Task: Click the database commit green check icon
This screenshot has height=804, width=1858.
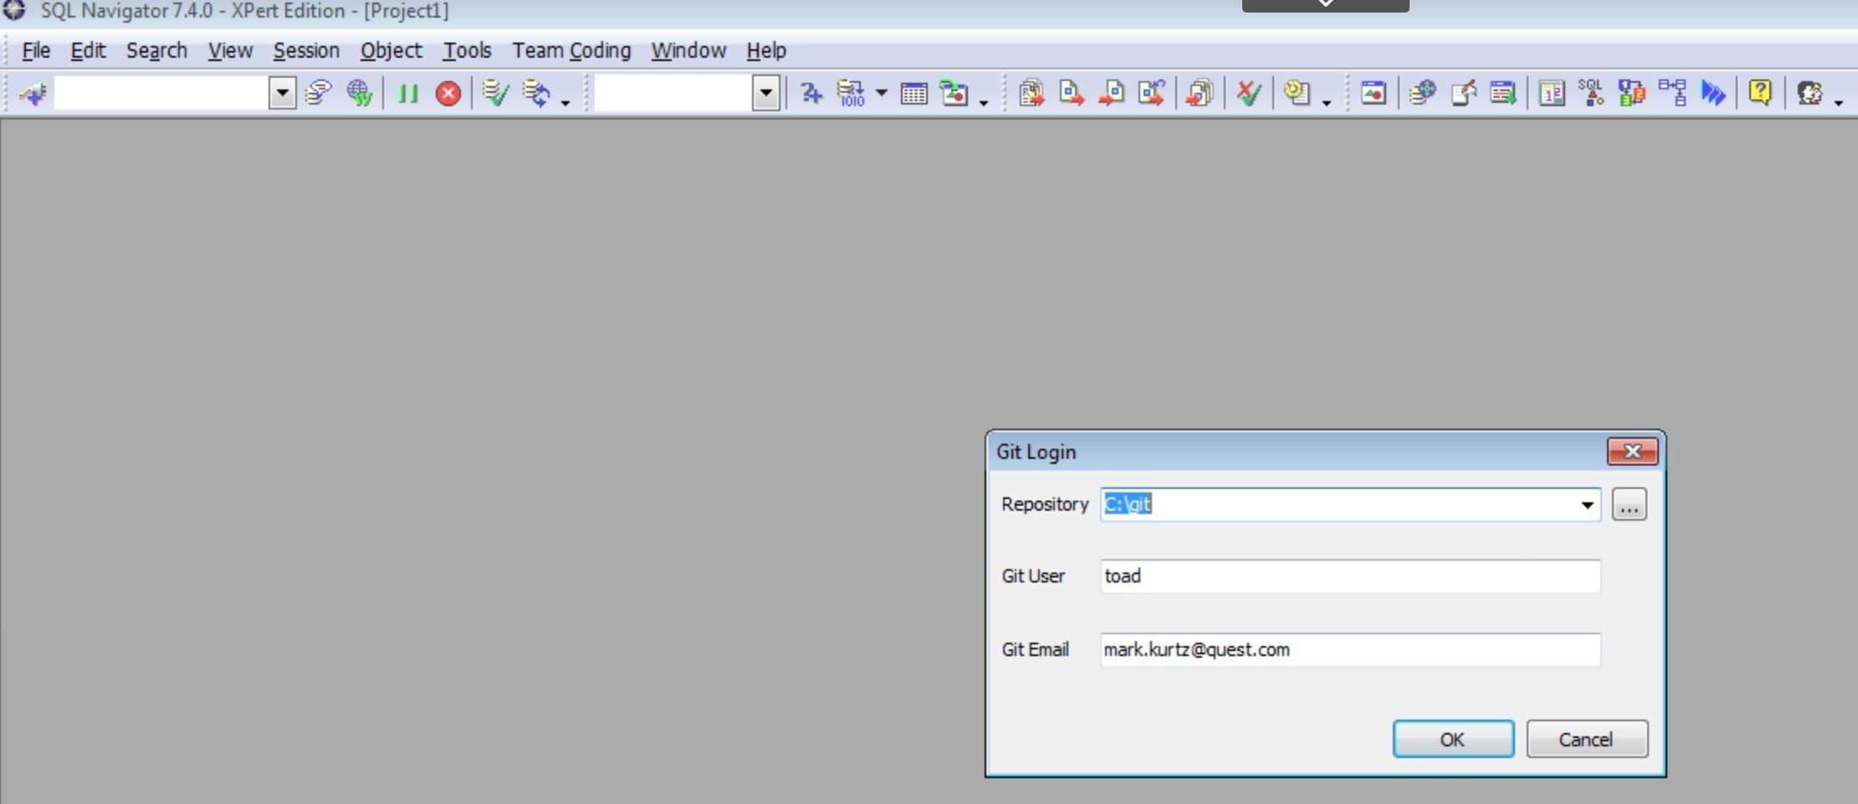Action: click(496, 93)
